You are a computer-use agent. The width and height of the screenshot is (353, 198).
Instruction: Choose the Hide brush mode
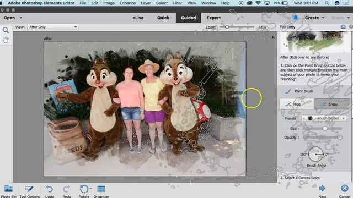297,104
